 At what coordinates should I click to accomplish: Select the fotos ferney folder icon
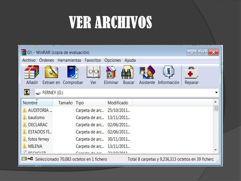tap(25, 139)
